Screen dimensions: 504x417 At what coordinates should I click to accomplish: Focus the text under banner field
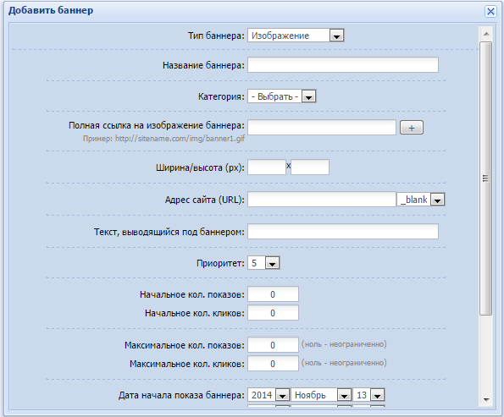click(343, 232)
